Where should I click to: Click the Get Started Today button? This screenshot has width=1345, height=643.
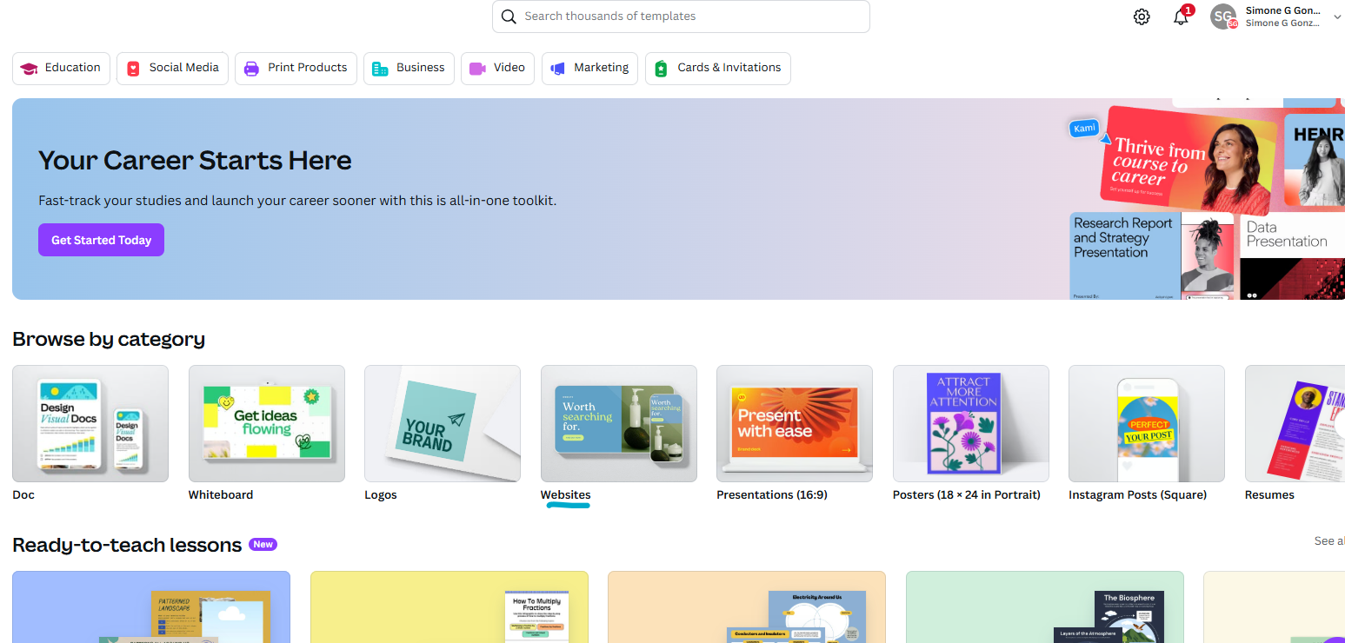(101, 240)
